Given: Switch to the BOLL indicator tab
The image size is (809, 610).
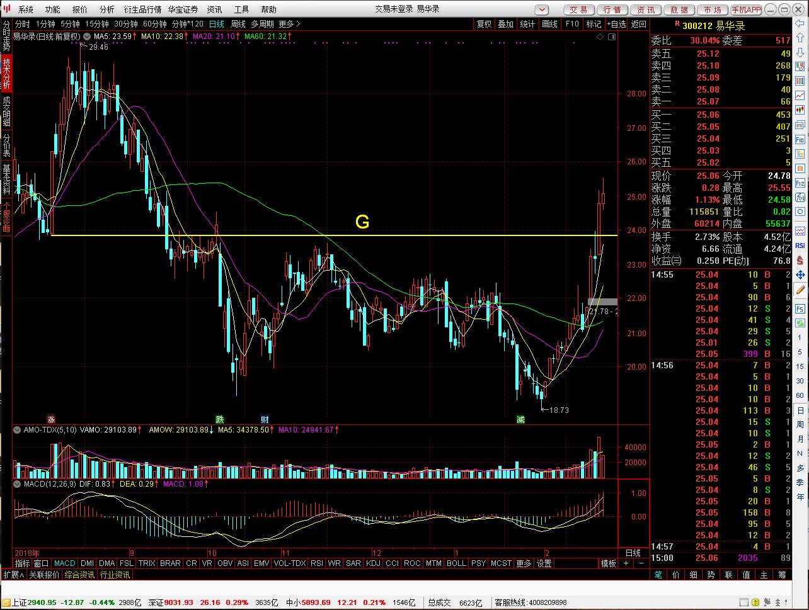Looking at the screenshot, I should pyautogui.click(x=456, y=563).
